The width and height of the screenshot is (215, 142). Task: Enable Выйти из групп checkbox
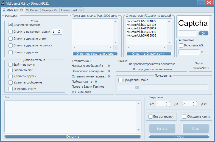click(x=10, y=65)
